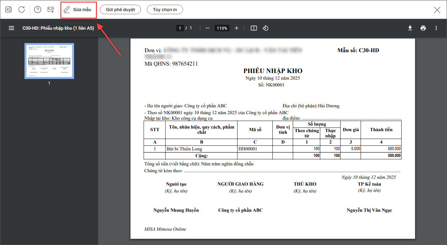Open the PDF viewer more actions menu
The width and height of the screenshot is (447, 245).
point(436,28)
